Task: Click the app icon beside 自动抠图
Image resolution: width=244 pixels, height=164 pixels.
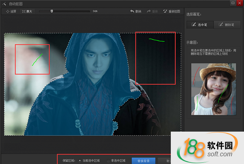Action: coord(4,4)
